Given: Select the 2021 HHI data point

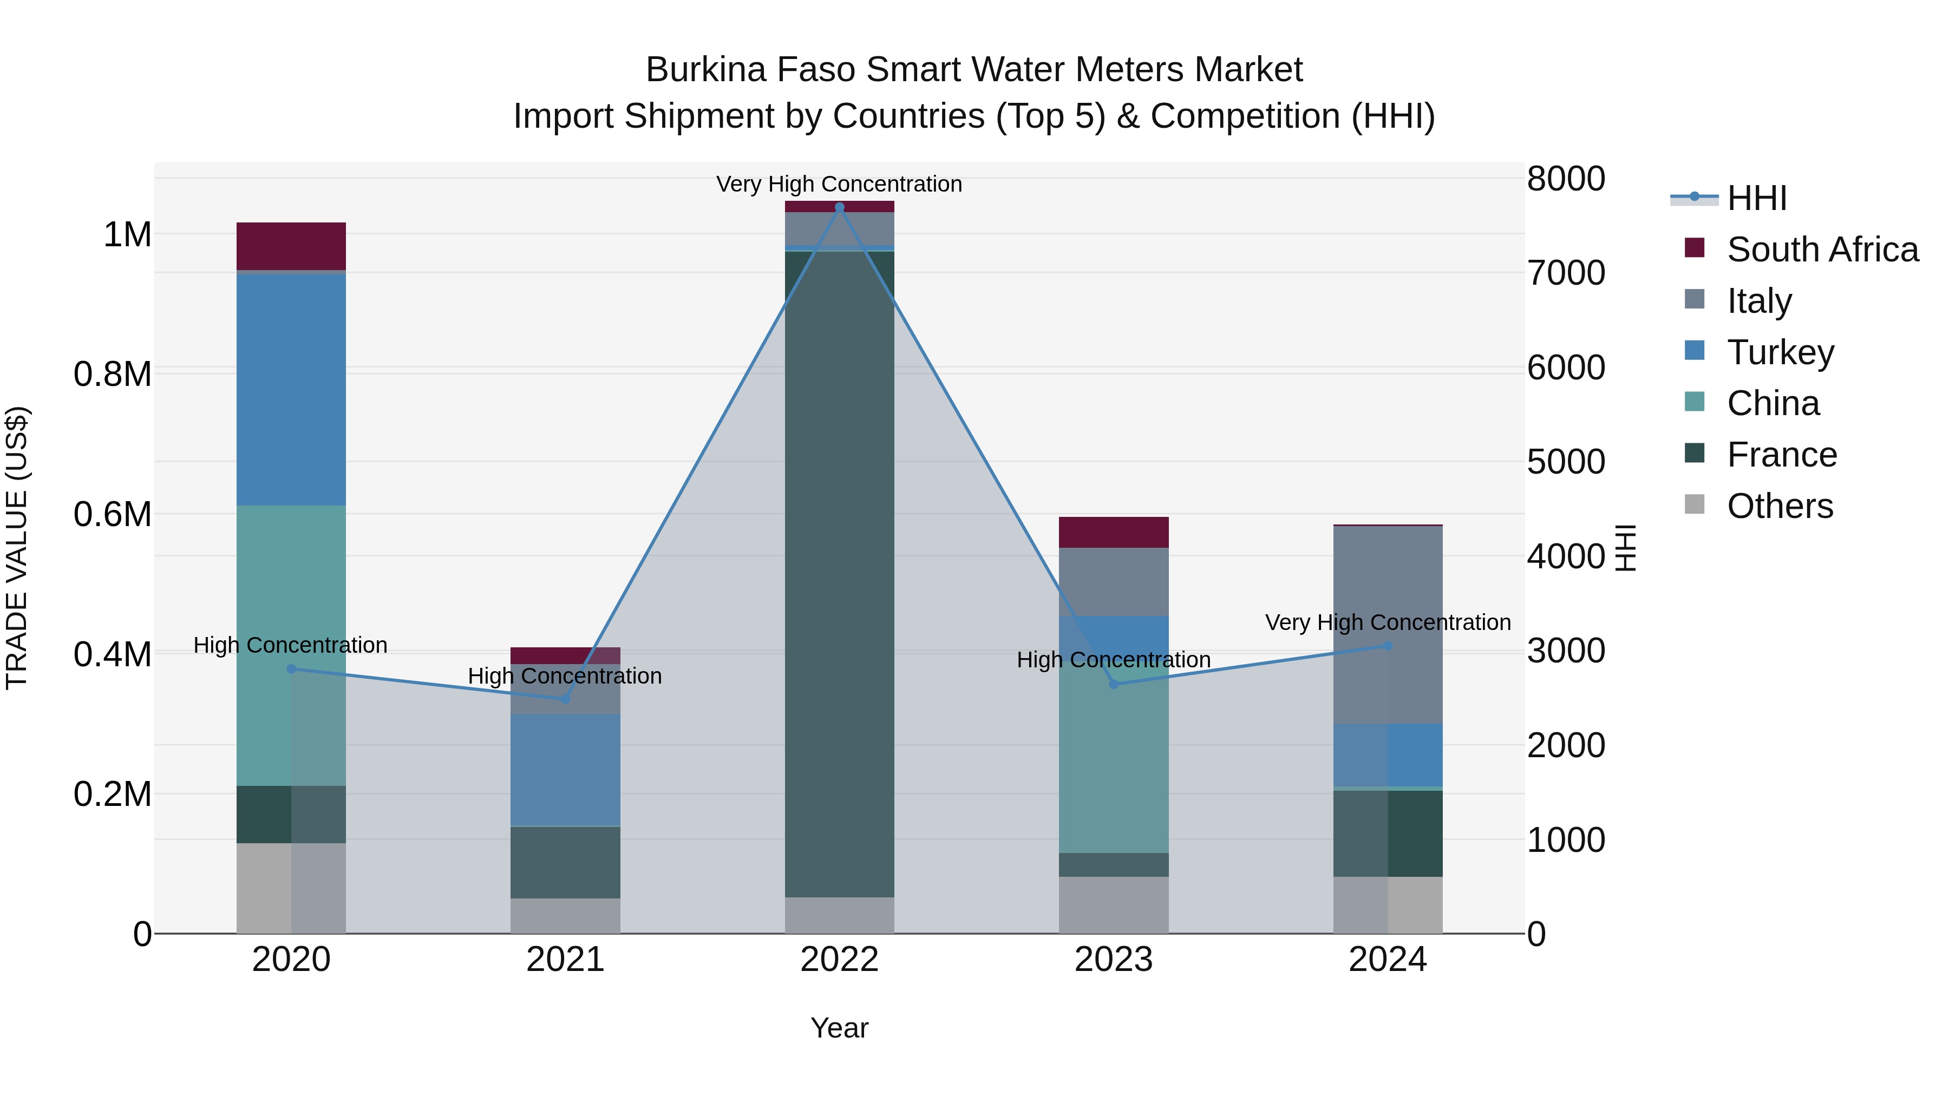Looking at the screenshot, I should click(x=565, y=699).
